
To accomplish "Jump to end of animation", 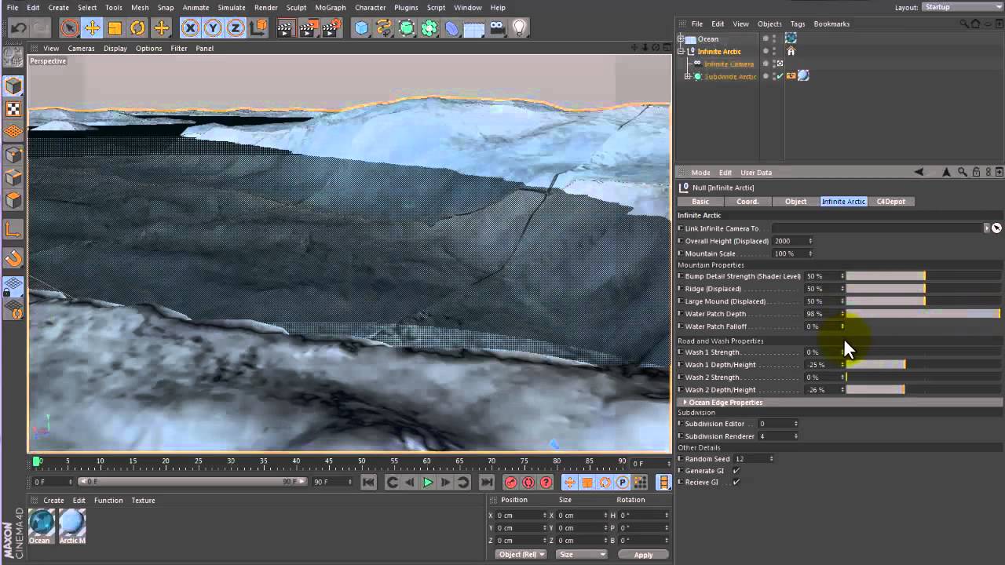I will [x=487, y=483].
